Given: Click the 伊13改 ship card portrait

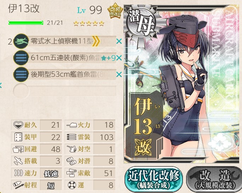Looking at the screenshot, I should (181, 84).
